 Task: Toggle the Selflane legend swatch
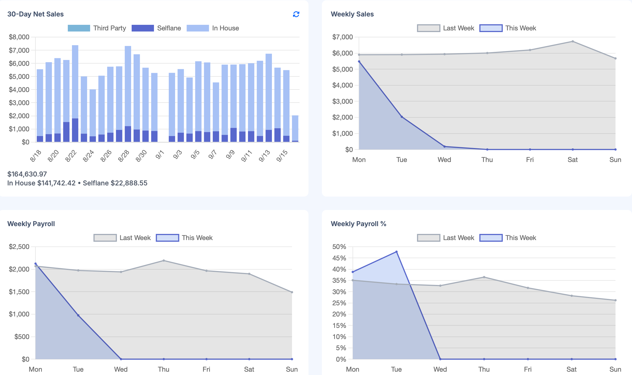point(143,28)
